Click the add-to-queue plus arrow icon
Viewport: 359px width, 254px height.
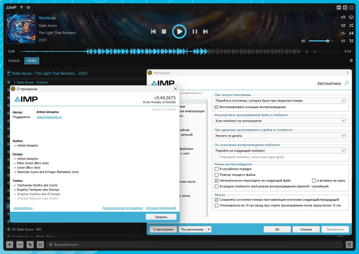point(343,17)
